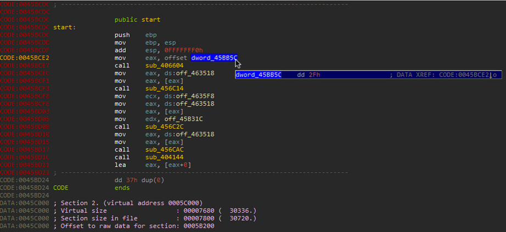Viewport: 506px width, 232px height.
Task: Click the 'Section 2' virtual address comment
Action: pos(131,203)
